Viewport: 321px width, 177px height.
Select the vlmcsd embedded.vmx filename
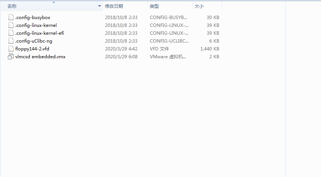click(x=40, y=57)
